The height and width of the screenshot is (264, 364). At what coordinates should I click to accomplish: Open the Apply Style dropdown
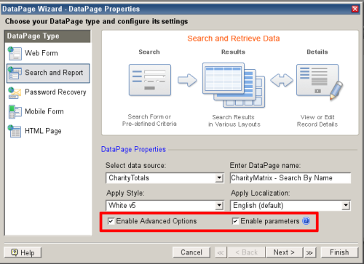click(219, 206)
